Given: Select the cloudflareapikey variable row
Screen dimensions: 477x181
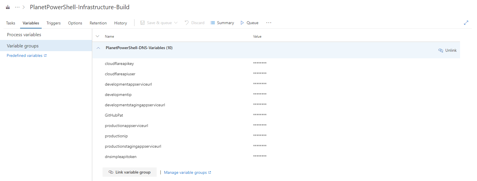Looking at the screenshot, I should tap(276, 63).
